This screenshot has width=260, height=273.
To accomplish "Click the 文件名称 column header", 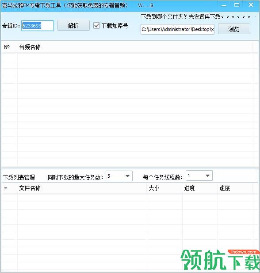I will click(x=82, y=188).
